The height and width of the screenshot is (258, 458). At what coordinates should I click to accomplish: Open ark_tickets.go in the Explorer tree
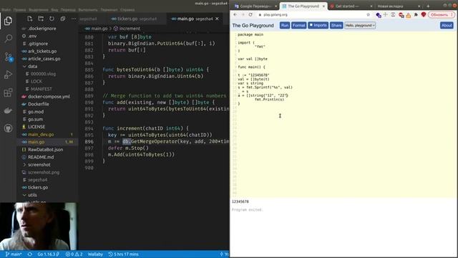point(42,51)
